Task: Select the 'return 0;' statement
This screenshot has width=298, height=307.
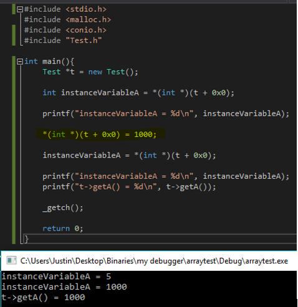Action: click(x=63, y=229)
